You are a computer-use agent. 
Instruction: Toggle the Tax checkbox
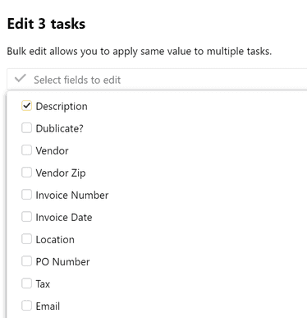(x=26, y=283)
